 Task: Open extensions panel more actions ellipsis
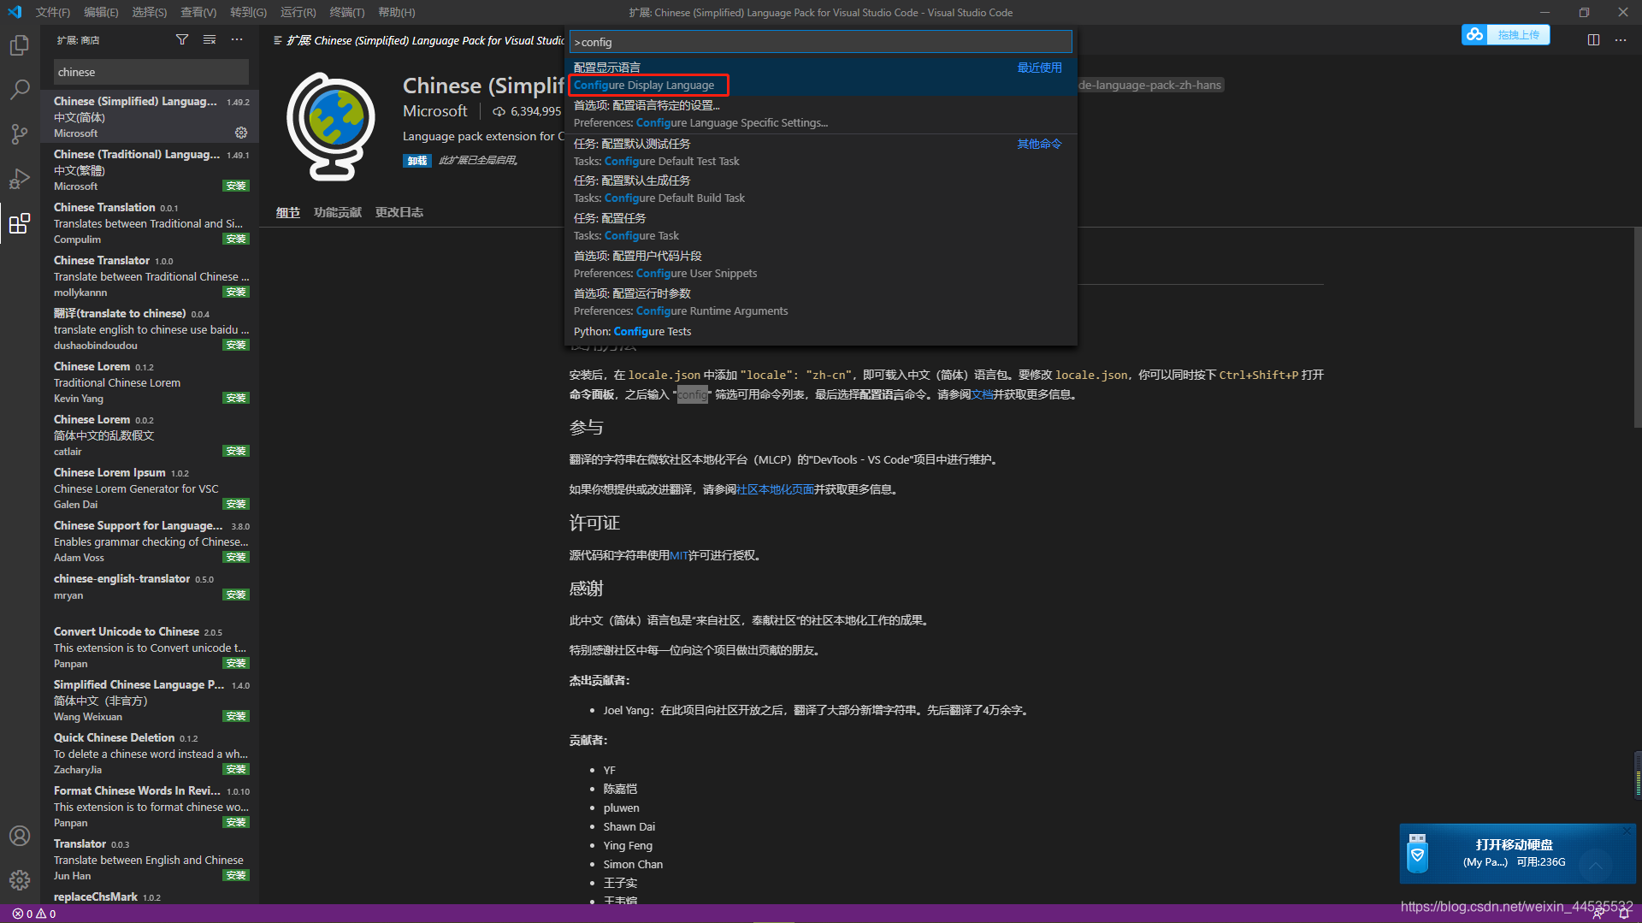(x=237, y=40)
